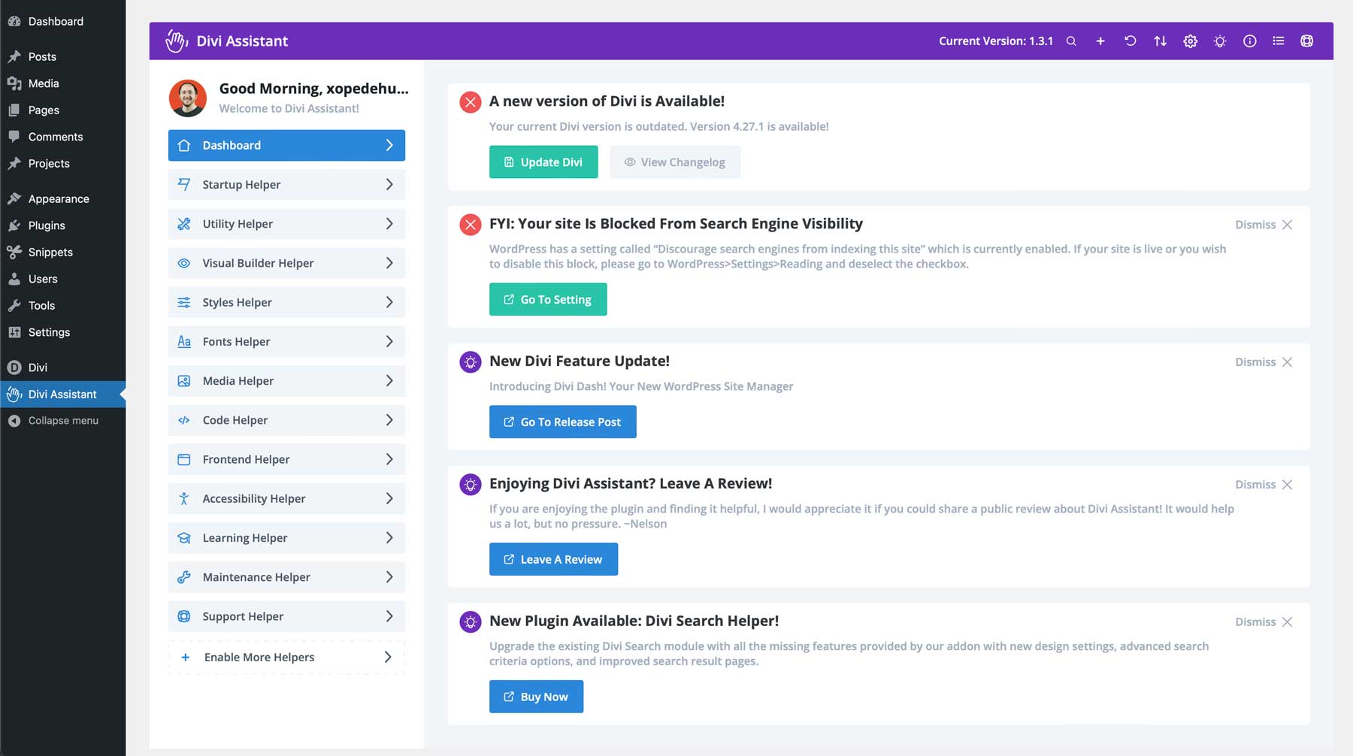Click the info icon on the purple bar

(x=1249, y=41)
